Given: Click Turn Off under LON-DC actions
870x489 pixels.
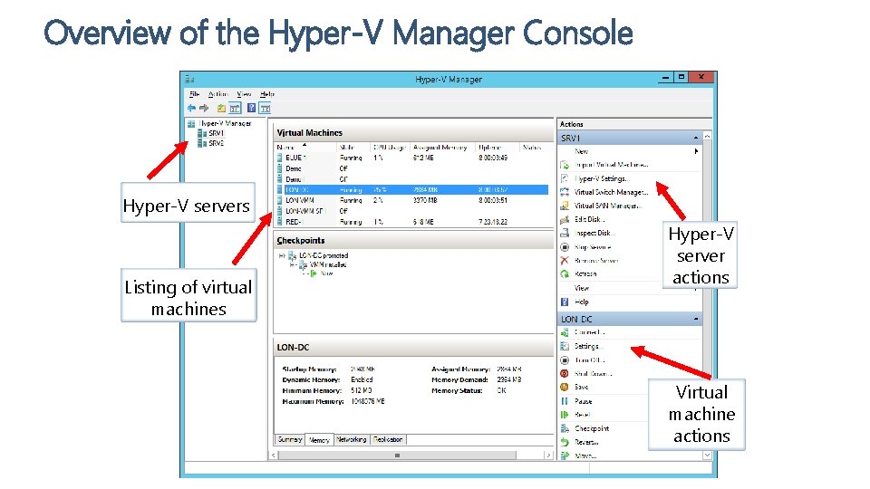Looking at the screenshot, I should pyautogui.click(x=589, y=360).
